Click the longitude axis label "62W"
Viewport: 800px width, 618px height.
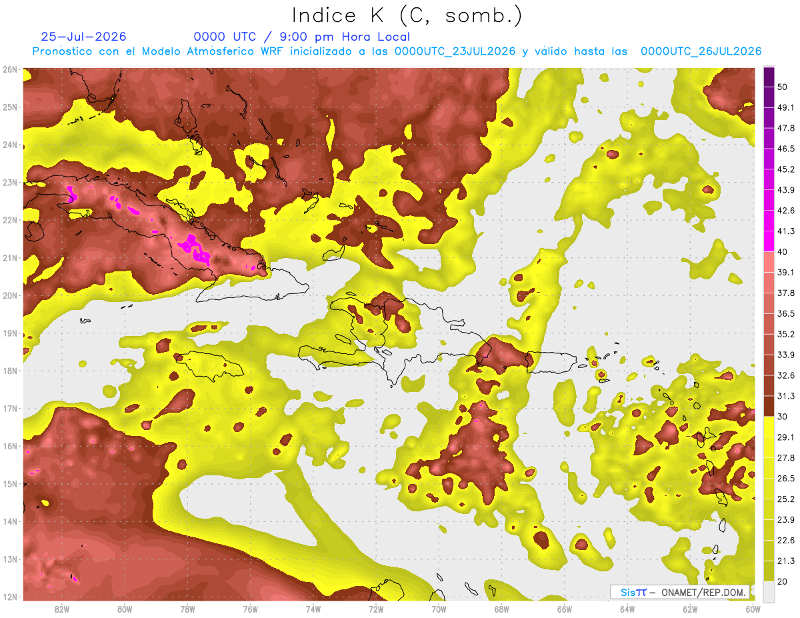pyautogui.click(x=690, y=609)
